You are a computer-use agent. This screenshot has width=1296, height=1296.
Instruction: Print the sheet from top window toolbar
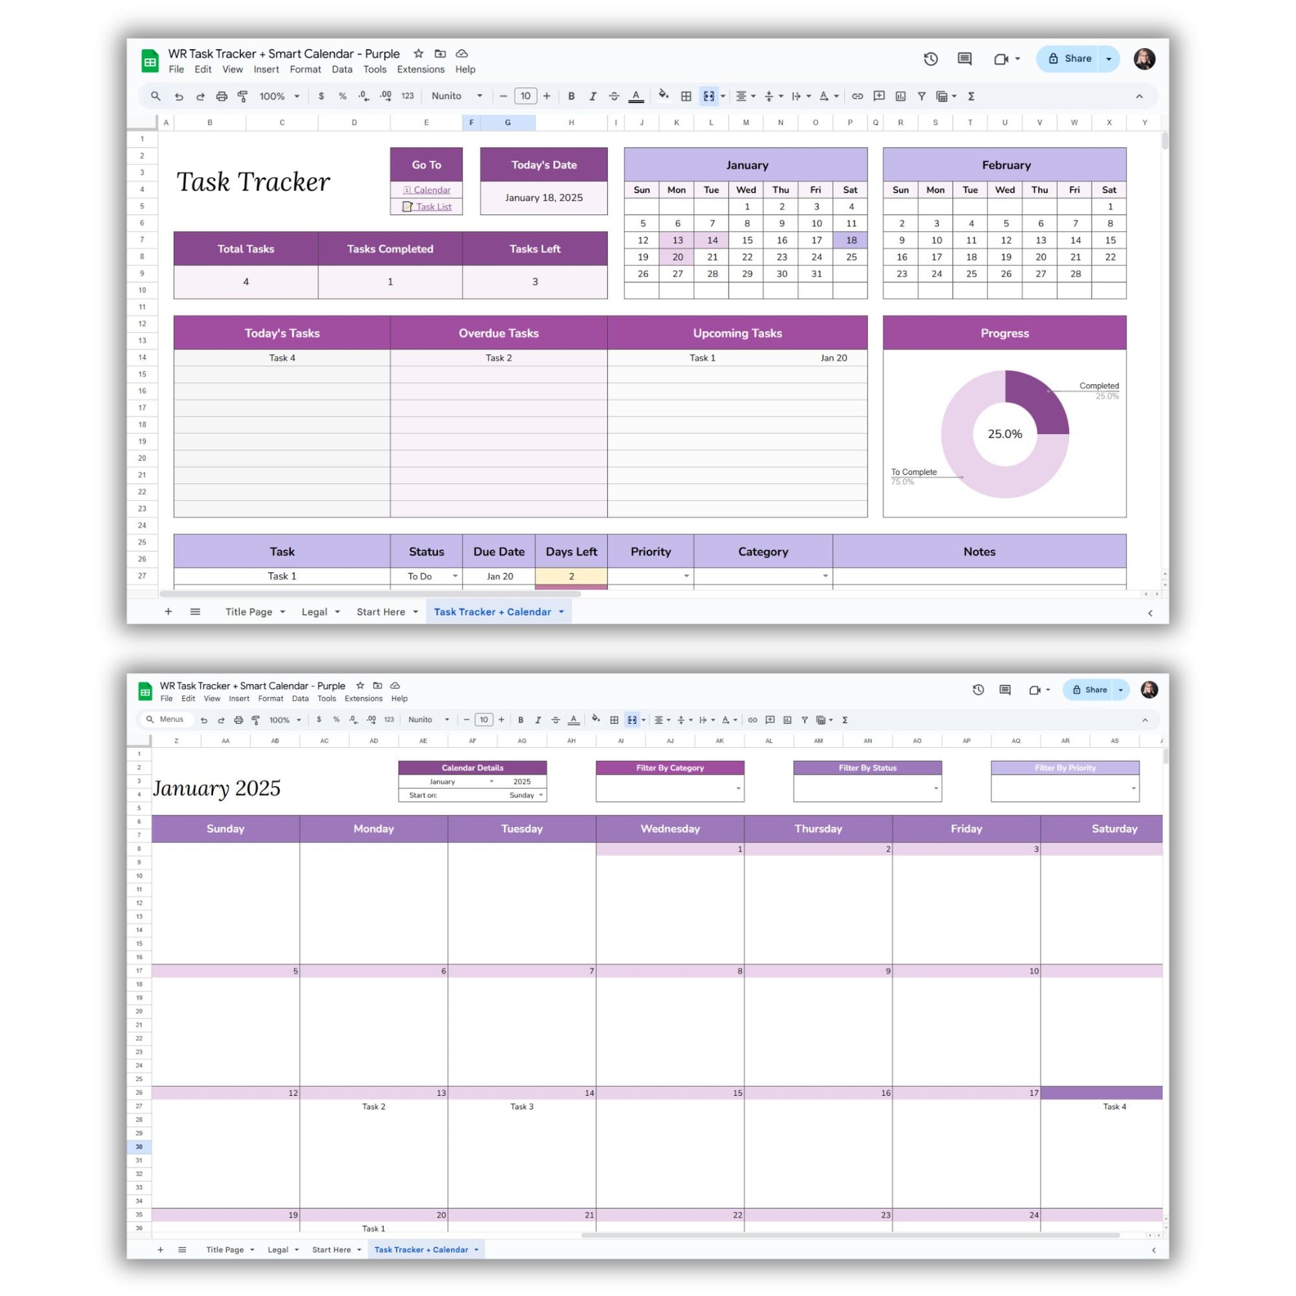(x=221, y=96)
